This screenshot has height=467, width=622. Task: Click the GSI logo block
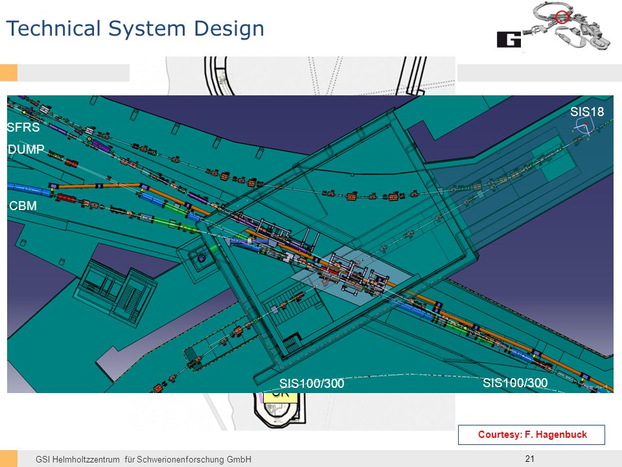pos(509,40)
